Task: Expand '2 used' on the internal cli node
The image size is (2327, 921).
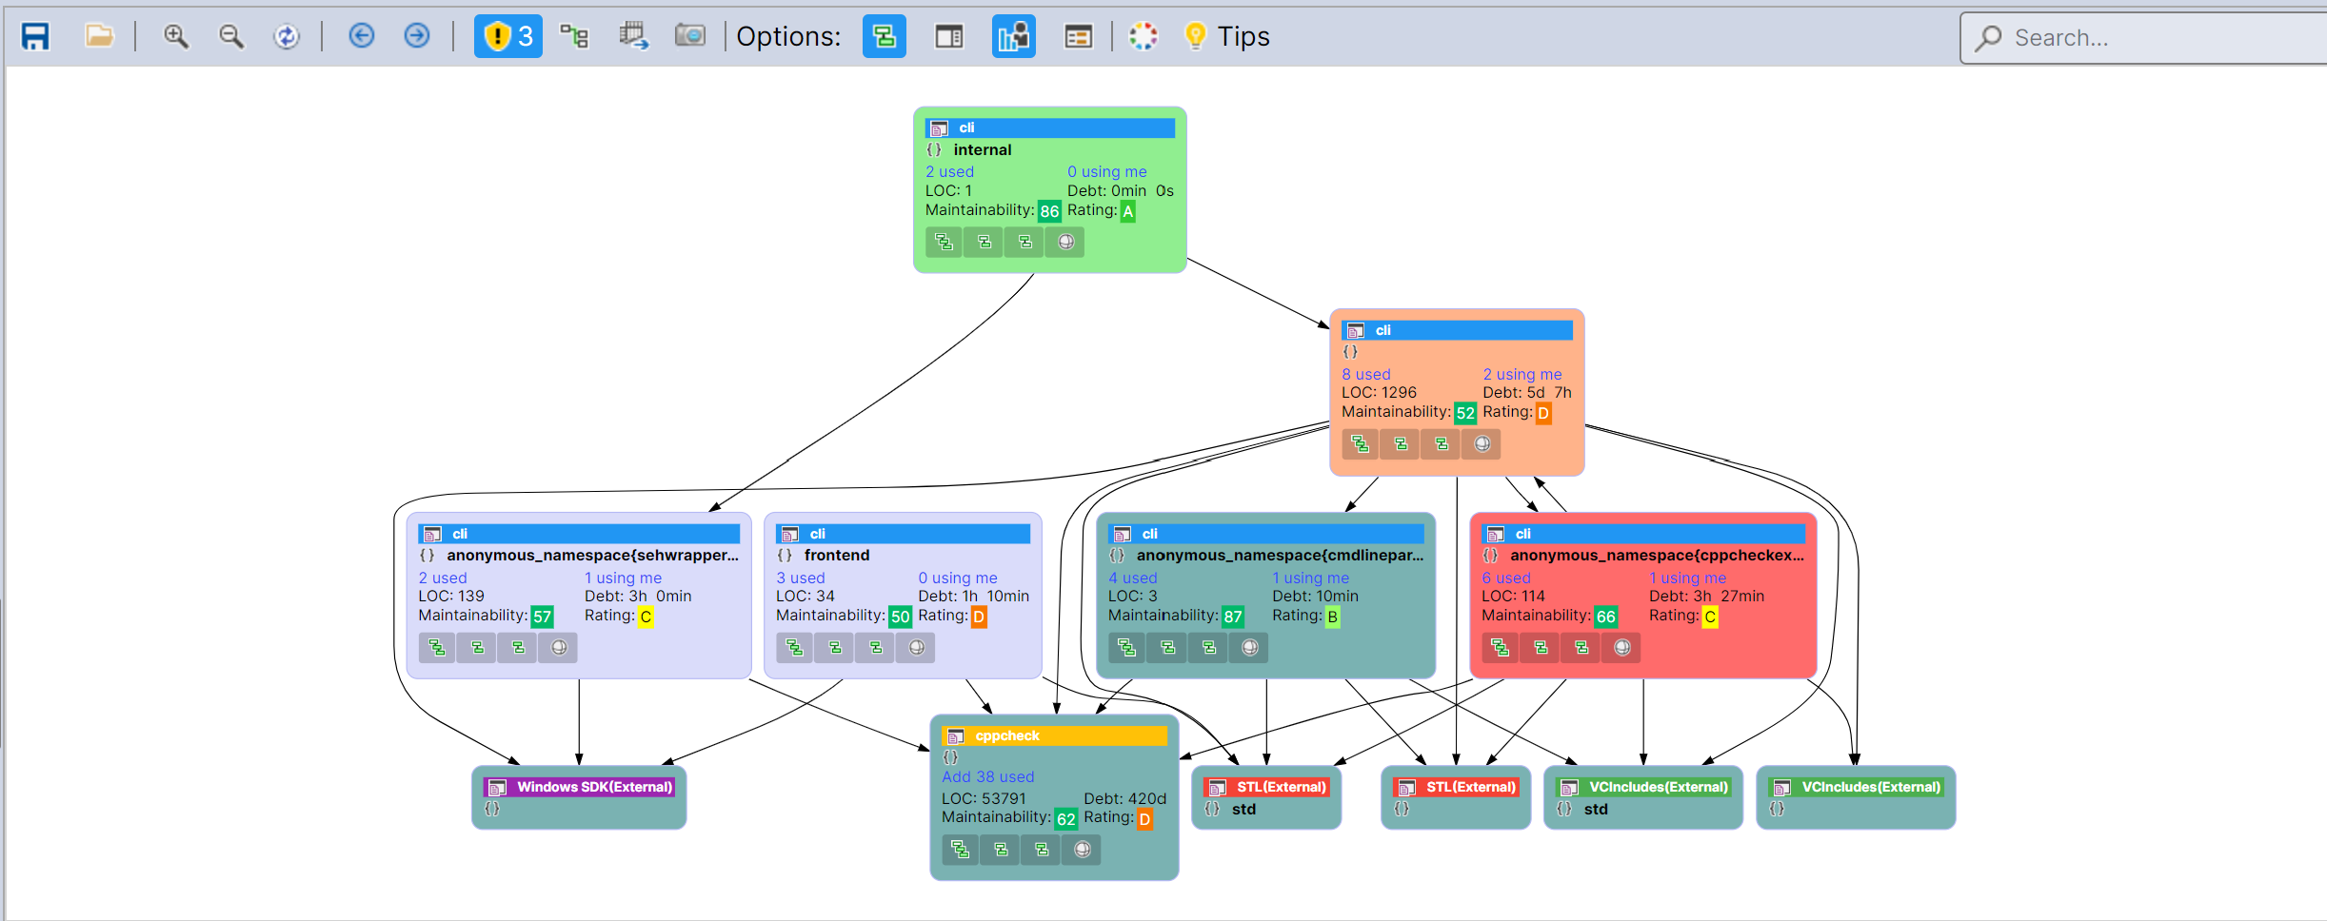Action: pos(948,171)
